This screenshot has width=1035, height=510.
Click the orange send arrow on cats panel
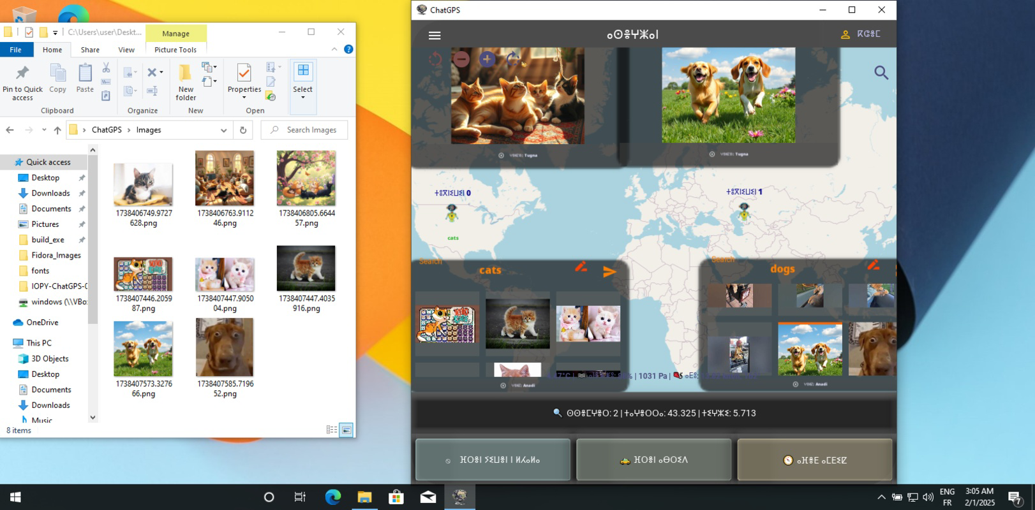tap(609, 272)
